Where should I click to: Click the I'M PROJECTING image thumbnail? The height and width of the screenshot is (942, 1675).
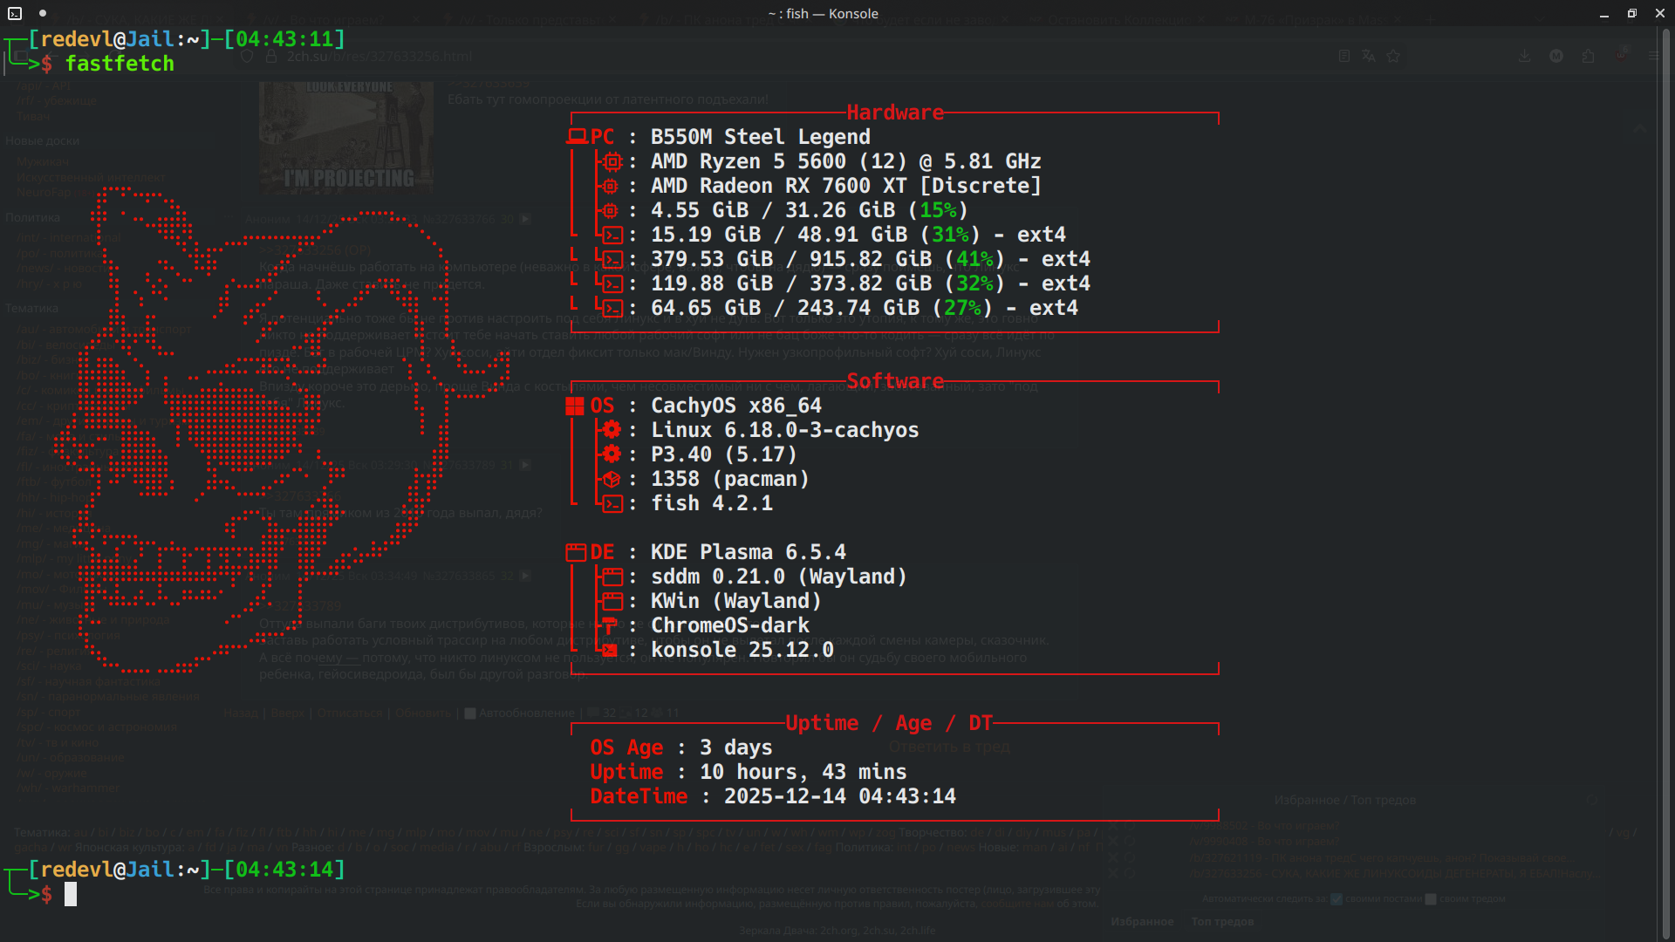coord(346,137)
